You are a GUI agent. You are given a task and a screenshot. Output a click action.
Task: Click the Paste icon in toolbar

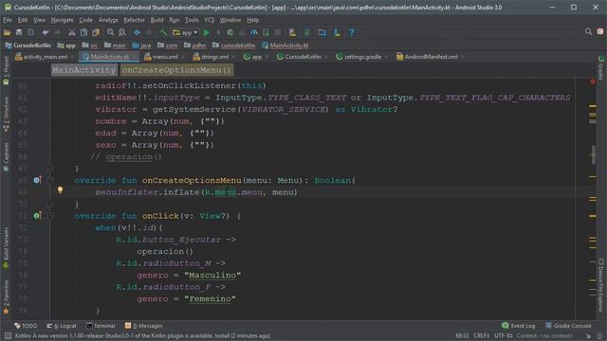tap(96, 32)
